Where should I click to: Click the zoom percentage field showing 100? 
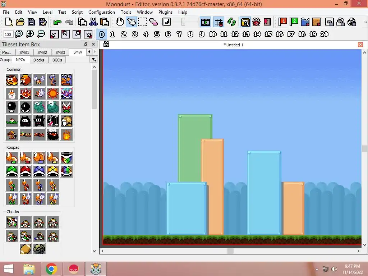click(x=8, y=34)
